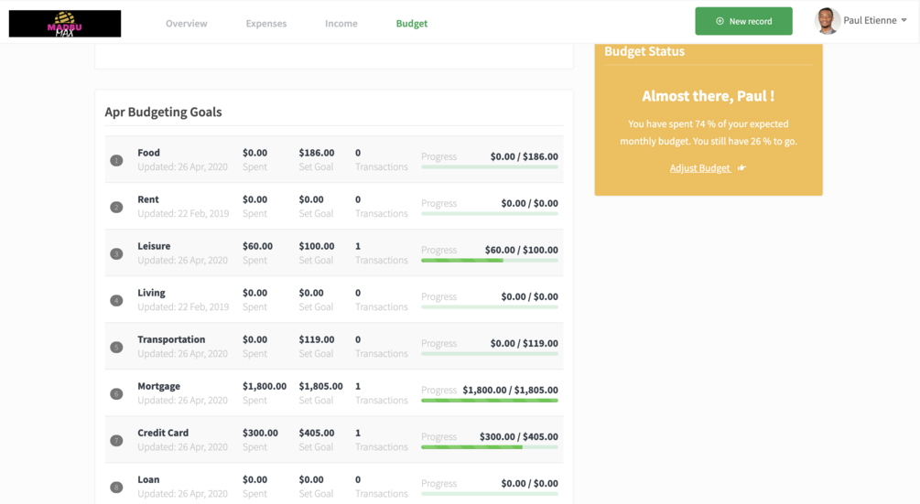
Task: Click the pointing hand icon beside Adjust Budget
Action: point(741,168)
